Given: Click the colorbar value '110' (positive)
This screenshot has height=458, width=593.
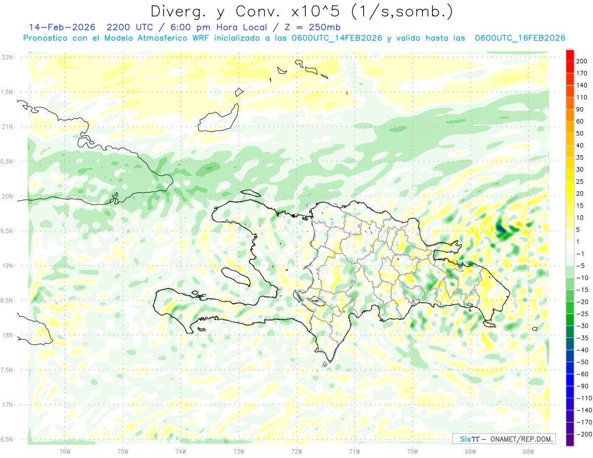Looking at the screenshot, I should pos(582,97).
